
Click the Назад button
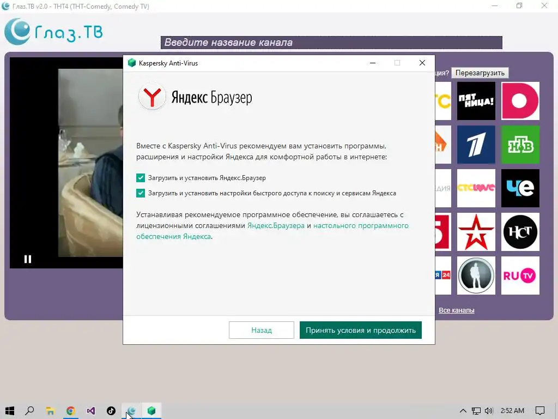click(261, 330)
